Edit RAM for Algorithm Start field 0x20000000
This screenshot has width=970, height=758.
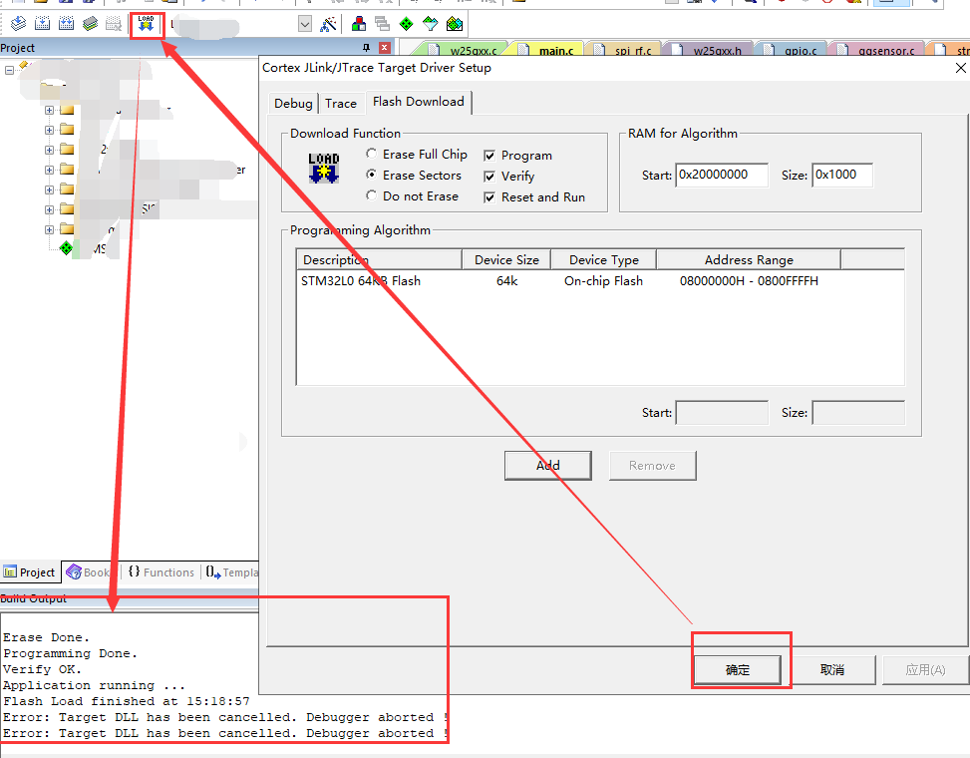[x=722, y=176]
